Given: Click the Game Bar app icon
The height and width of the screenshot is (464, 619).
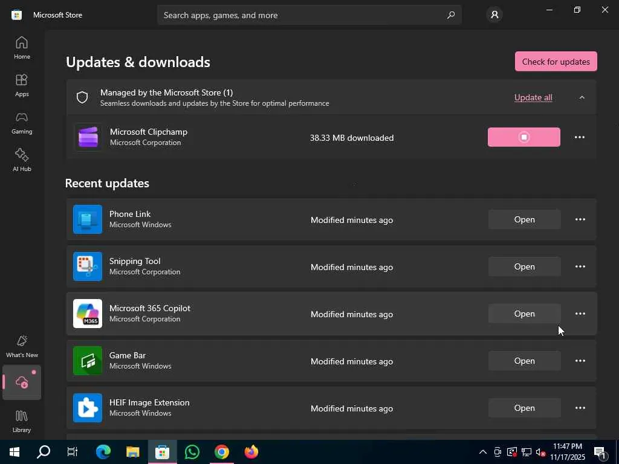Looking at the screenshot, I should point(88,361).
